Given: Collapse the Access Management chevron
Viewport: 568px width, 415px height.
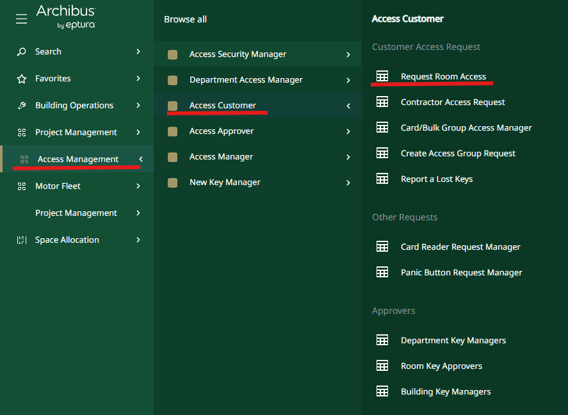Looking at the screenshot, I should 141,159.
